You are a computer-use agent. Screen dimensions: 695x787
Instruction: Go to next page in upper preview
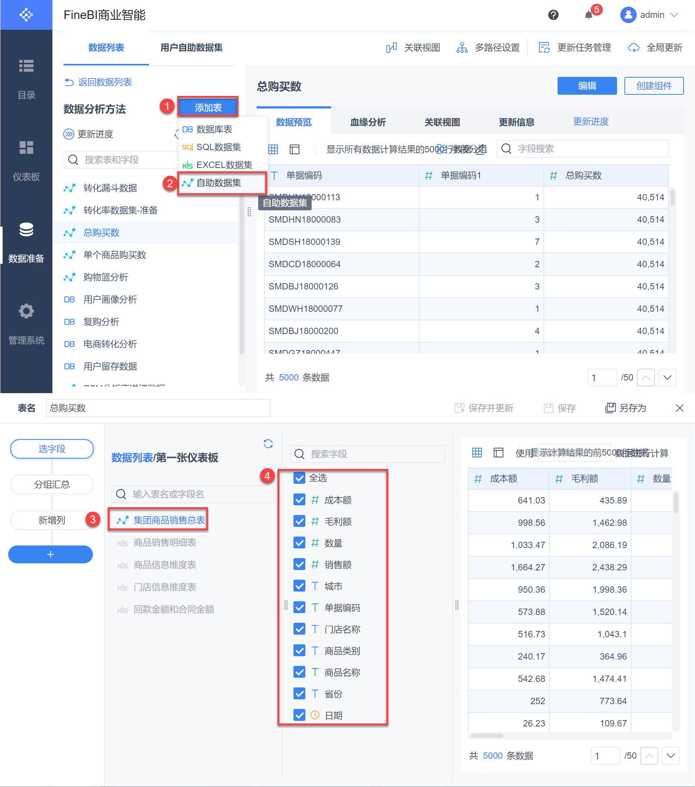(x=667, y=377)
